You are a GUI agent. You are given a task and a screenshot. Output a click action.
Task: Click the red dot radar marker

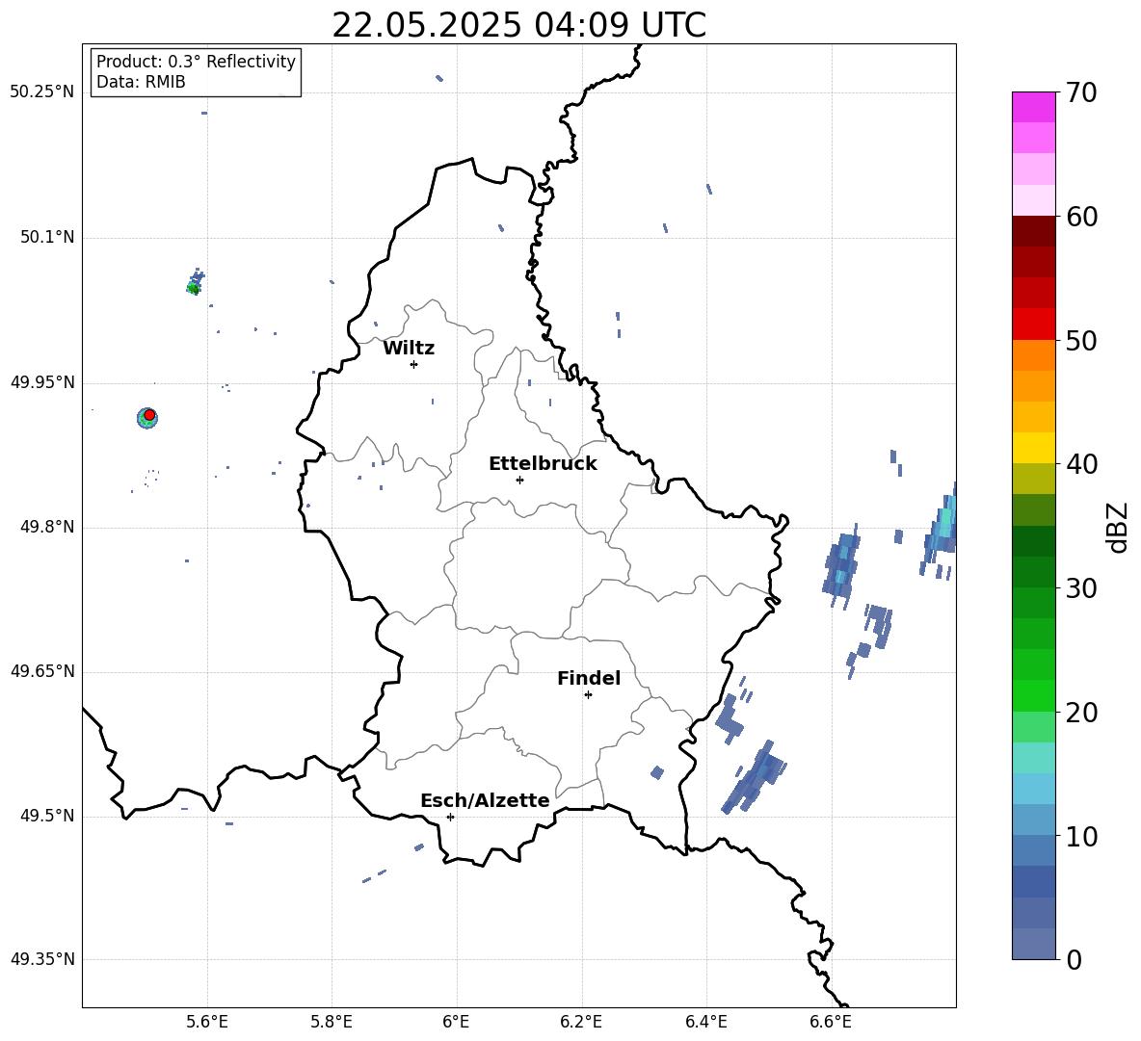tap(149, 415)
